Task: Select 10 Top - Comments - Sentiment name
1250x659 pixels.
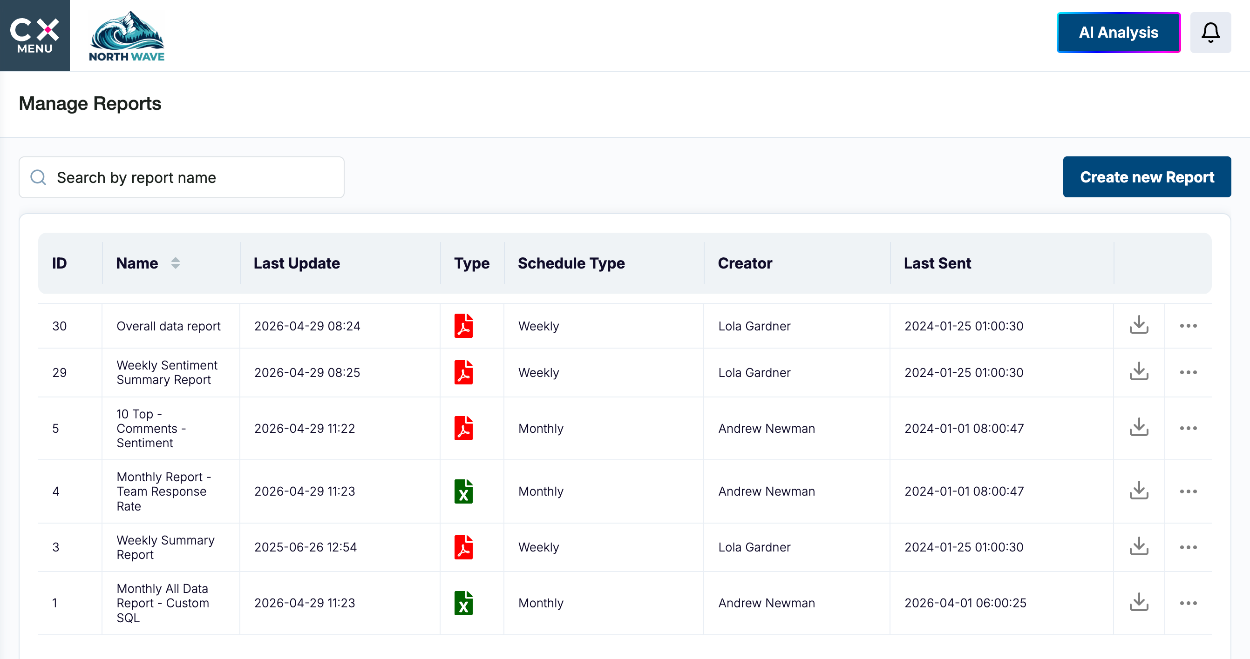Action: [151, 428]
